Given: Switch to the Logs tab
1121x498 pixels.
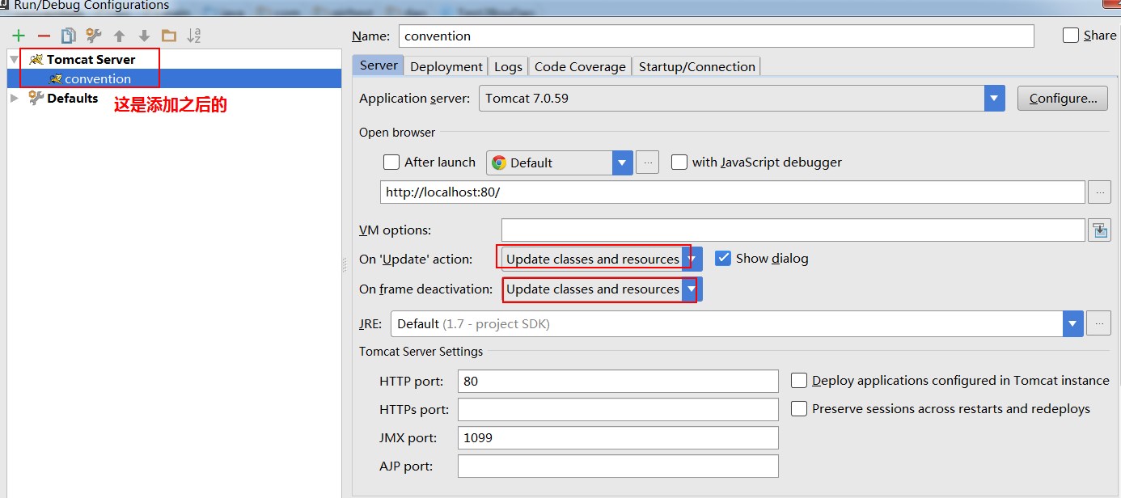Looking at the screenshot, I should [509, 66].
